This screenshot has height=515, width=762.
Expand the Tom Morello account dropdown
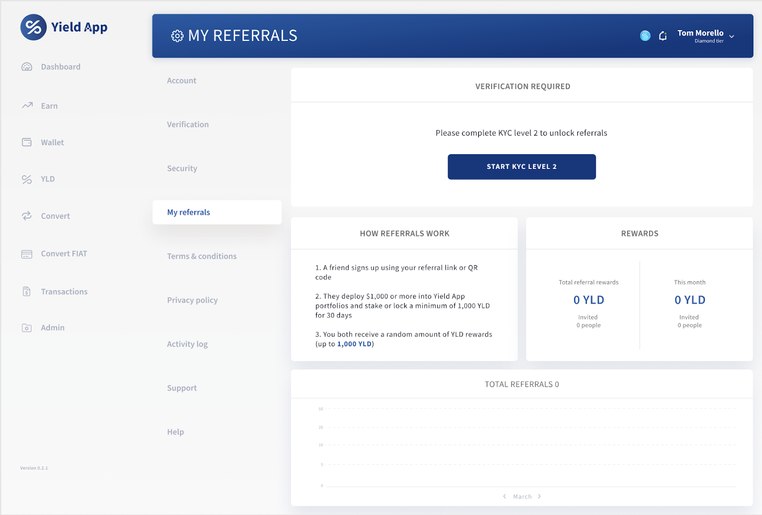tap(732, 36)
